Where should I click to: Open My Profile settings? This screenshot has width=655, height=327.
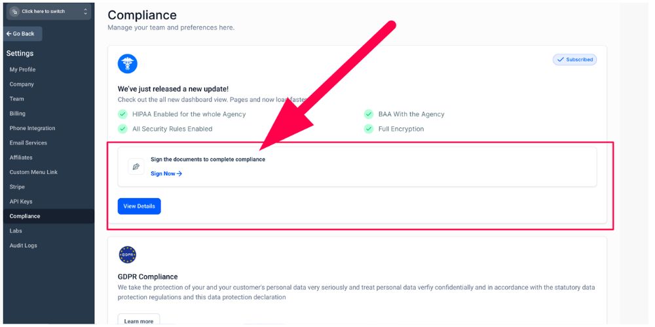coord(23,69)
